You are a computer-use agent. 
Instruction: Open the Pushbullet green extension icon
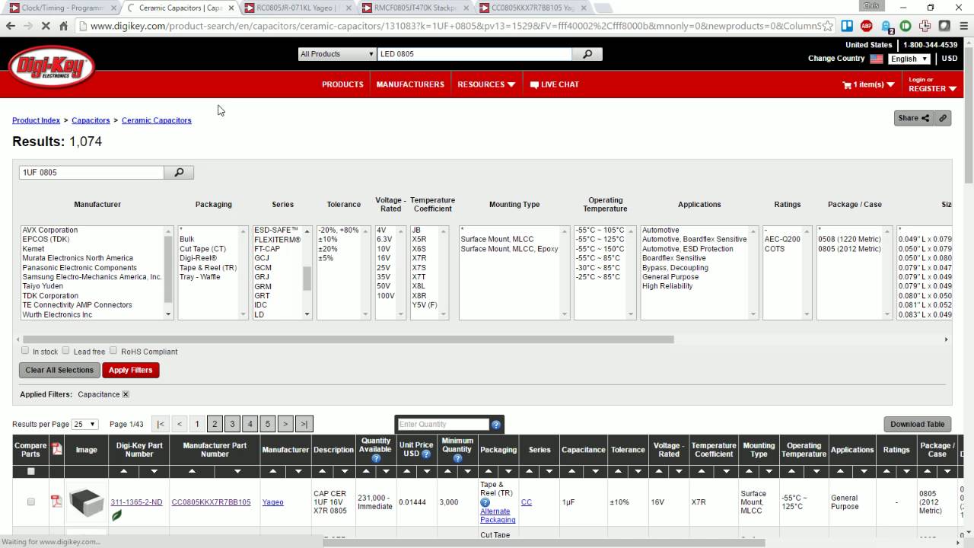pyautogui.click(x=906, y=25)
